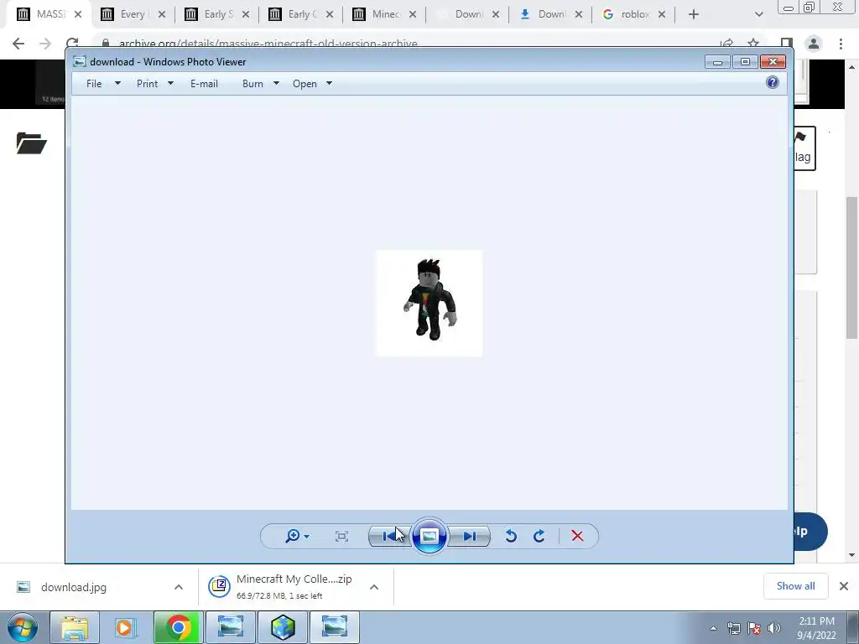Open the Open menu in Photo Viewer
Viewport: 859px width, 644px height.
click(305, 84)
